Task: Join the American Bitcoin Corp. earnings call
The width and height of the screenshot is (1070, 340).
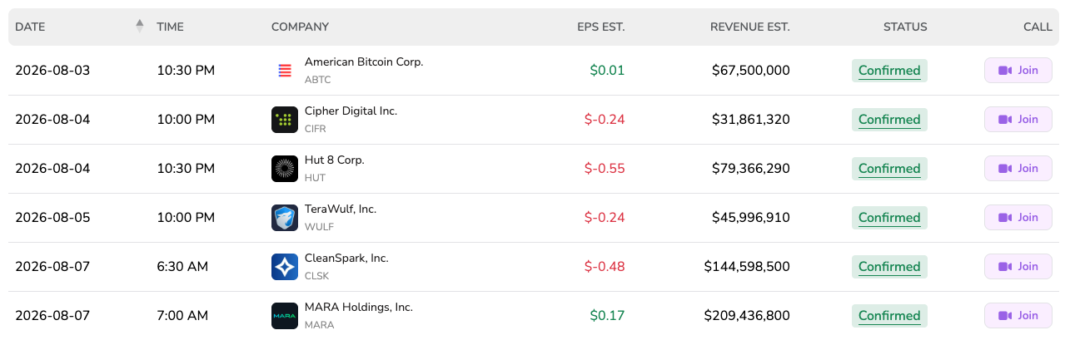Action: pyautogui.click(x=1018, y=71)
